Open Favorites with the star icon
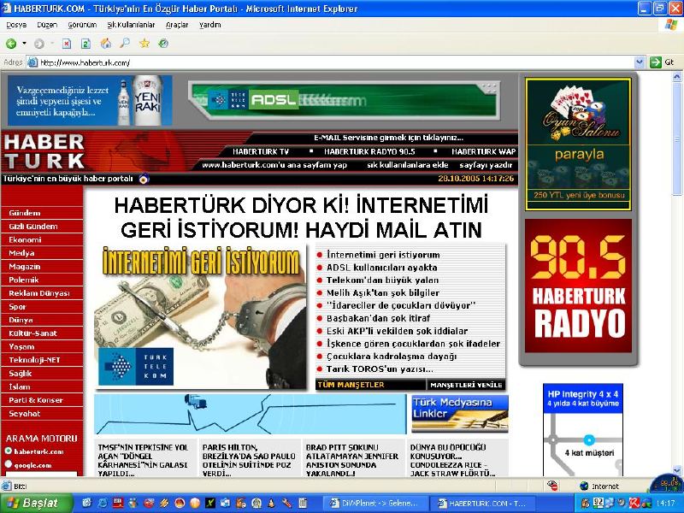 [144, 44]
